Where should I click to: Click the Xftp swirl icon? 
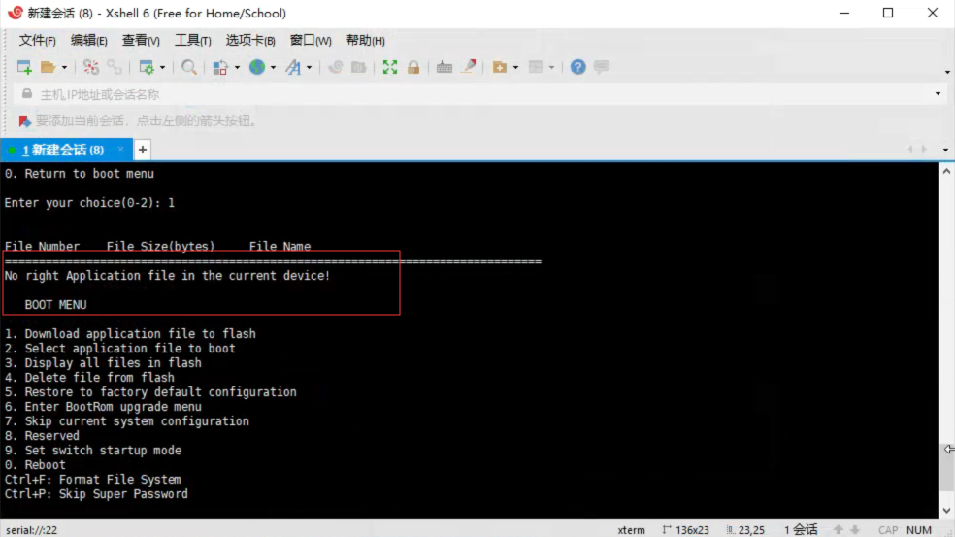click(x=335, y=67)
